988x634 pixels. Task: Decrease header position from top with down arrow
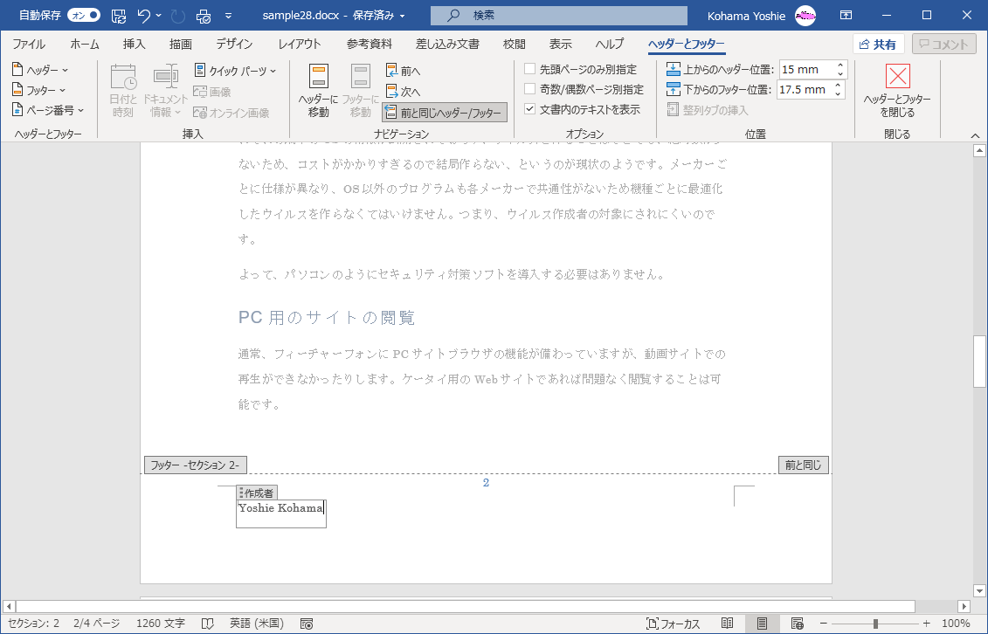pos(840,73)
